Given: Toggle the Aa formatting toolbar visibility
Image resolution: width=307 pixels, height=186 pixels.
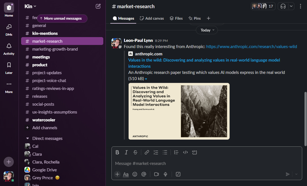Looking at the screenshot, I should tap(126, 174).
